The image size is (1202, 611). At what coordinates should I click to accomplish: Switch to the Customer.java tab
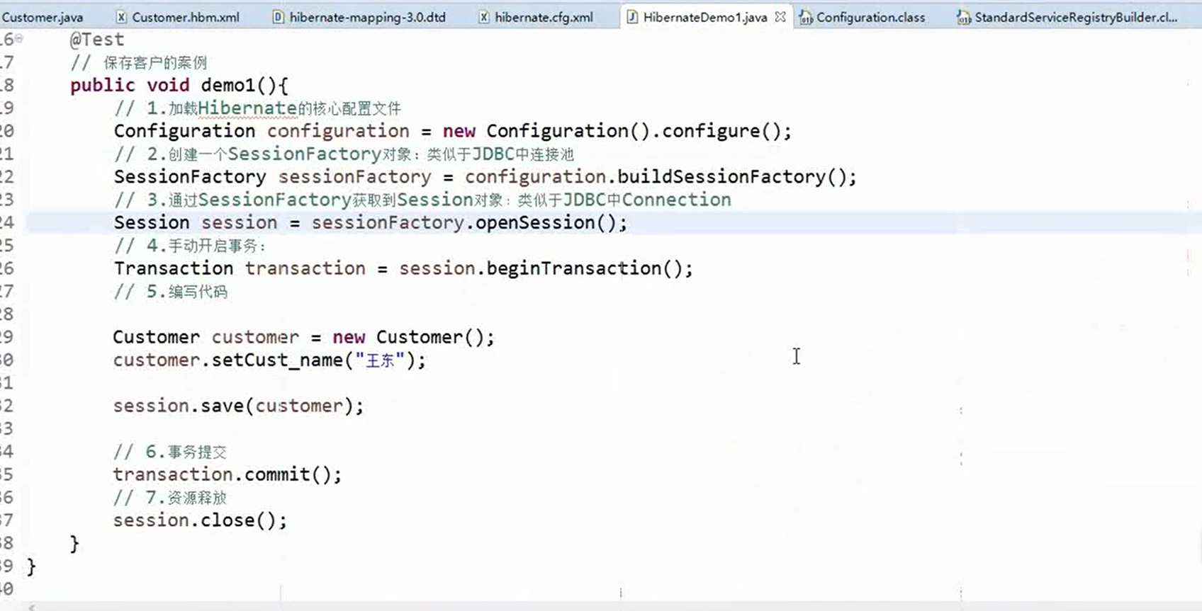[x=43, y=17]
